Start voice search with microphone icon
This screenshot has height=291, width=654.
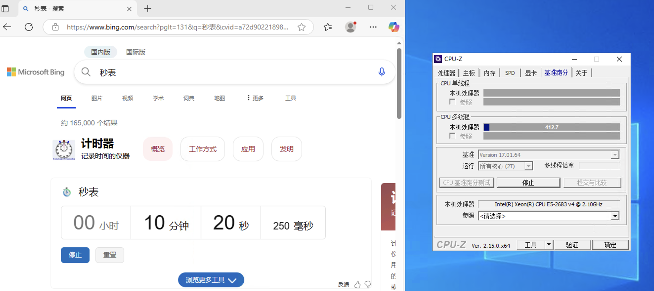pyautogui.click(x=382, y=72)
